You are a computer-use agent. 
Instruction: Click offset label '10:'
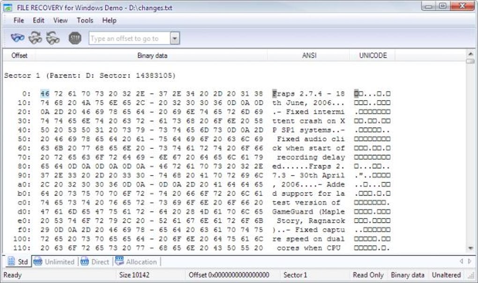24,102
